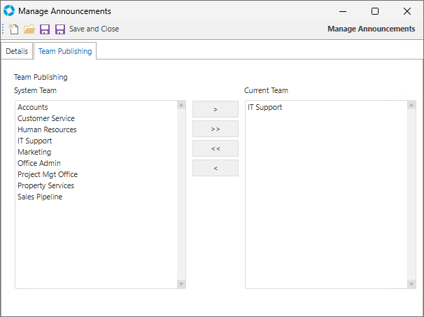Switch to the Details tab
424x317 pixels.
point(17,51)
